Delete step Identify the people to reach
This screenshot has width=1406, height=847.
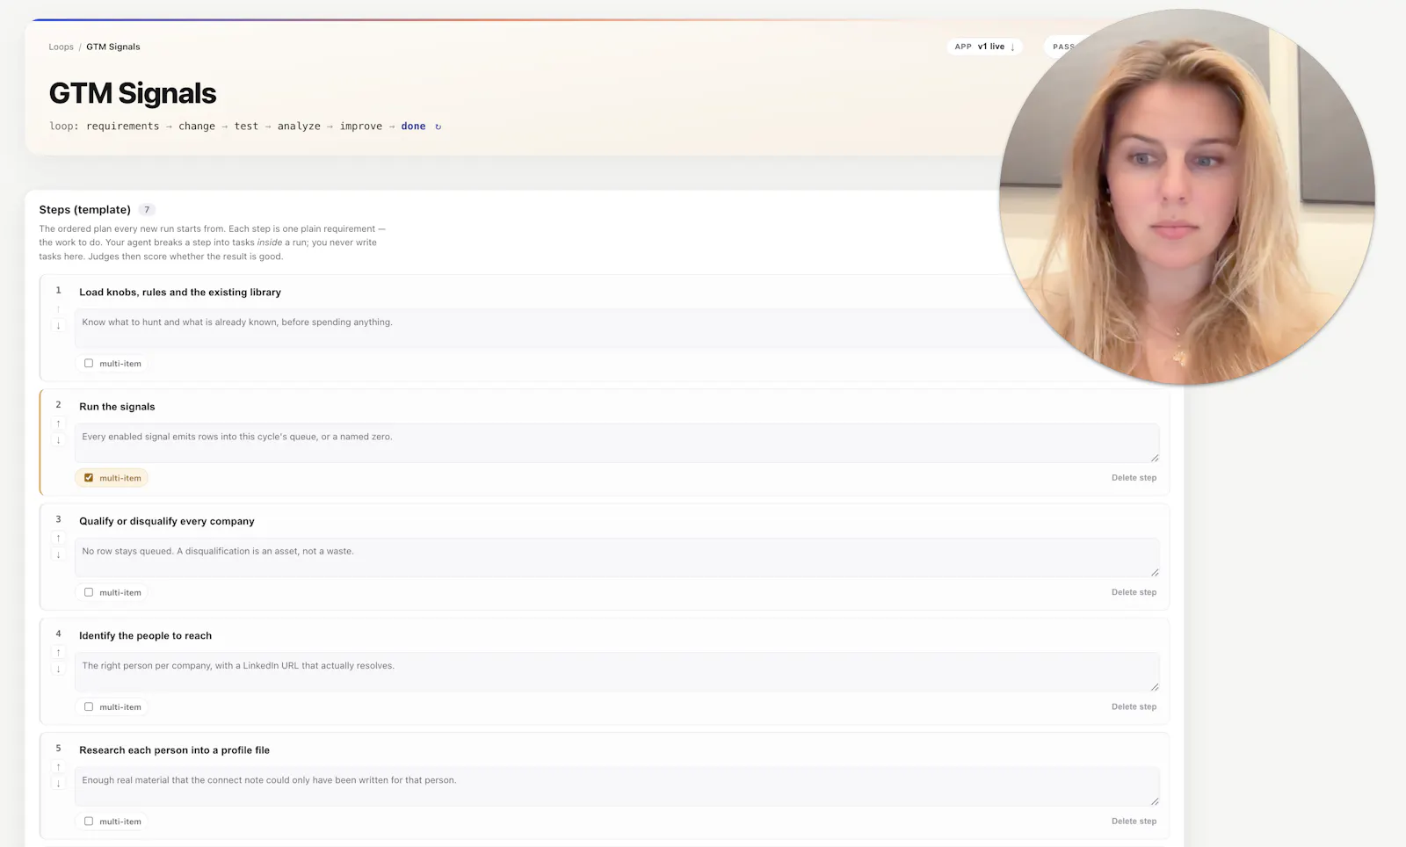[x=1134, y=706]
